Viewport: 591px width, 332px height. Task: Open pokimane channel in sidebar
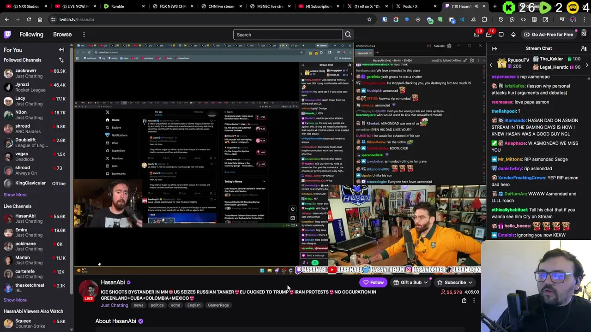(x=35, y=246)
